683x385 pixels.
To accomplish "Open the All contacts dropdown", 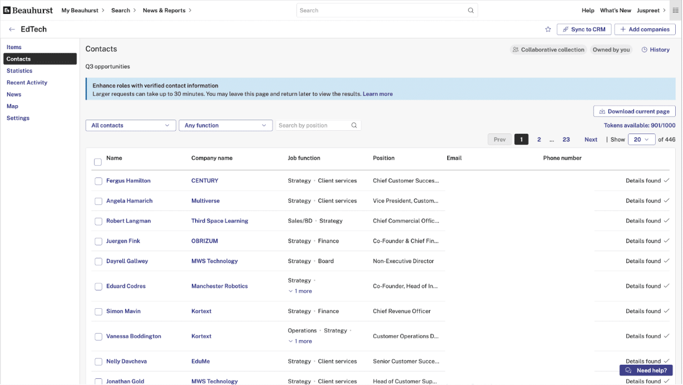I will pyautogui.click(x=131, y=126).
